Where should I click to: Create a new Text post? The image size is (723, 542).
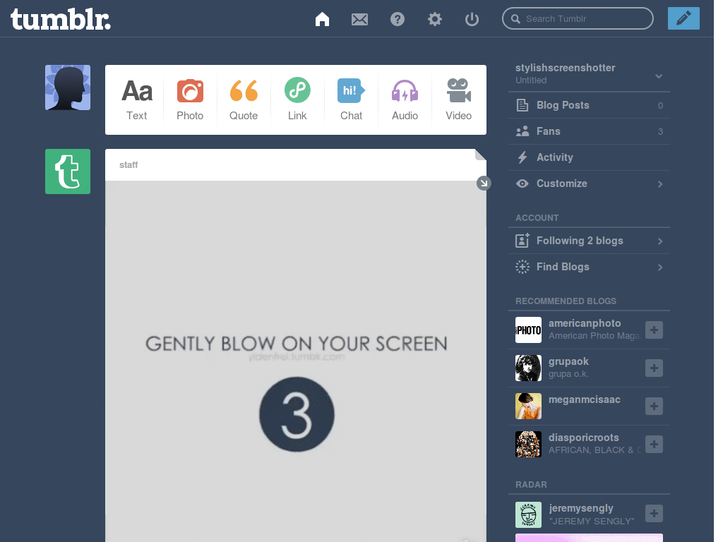point(137,100)
